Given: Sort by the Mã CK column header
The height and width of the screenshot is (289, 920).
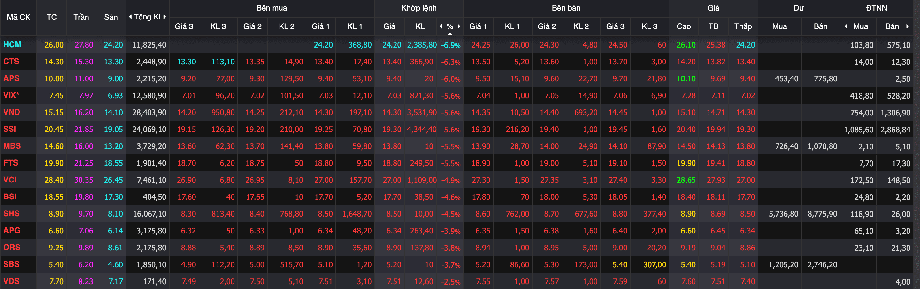Looking at the screenshot, I should (19, 17).
